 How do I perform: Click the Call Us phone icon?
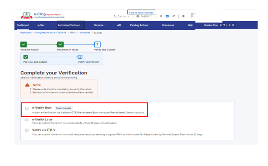(115, 16)
